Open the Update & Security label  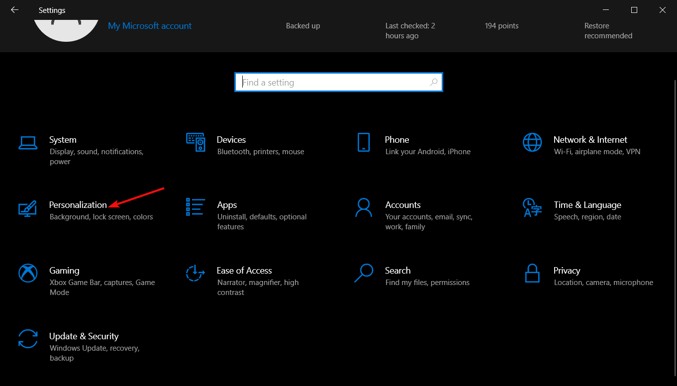tap(84, 336)
